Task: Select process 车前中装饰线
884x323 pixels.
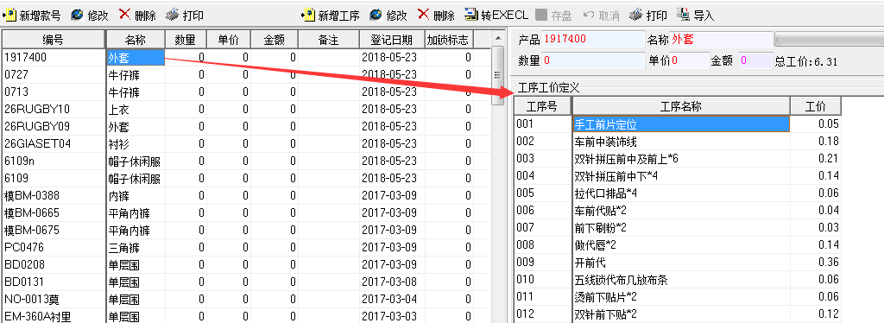Action: click(680, 142)
